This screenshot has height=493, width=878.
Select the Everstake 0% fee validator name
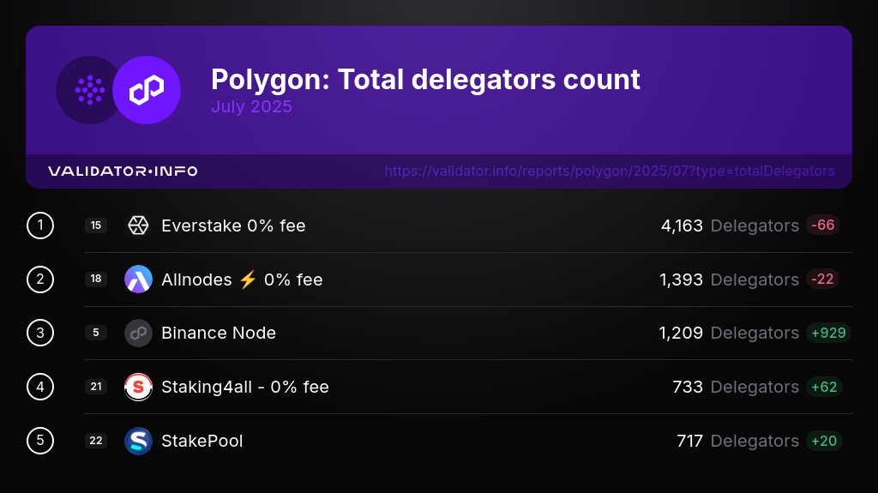[x=233, y=225]
